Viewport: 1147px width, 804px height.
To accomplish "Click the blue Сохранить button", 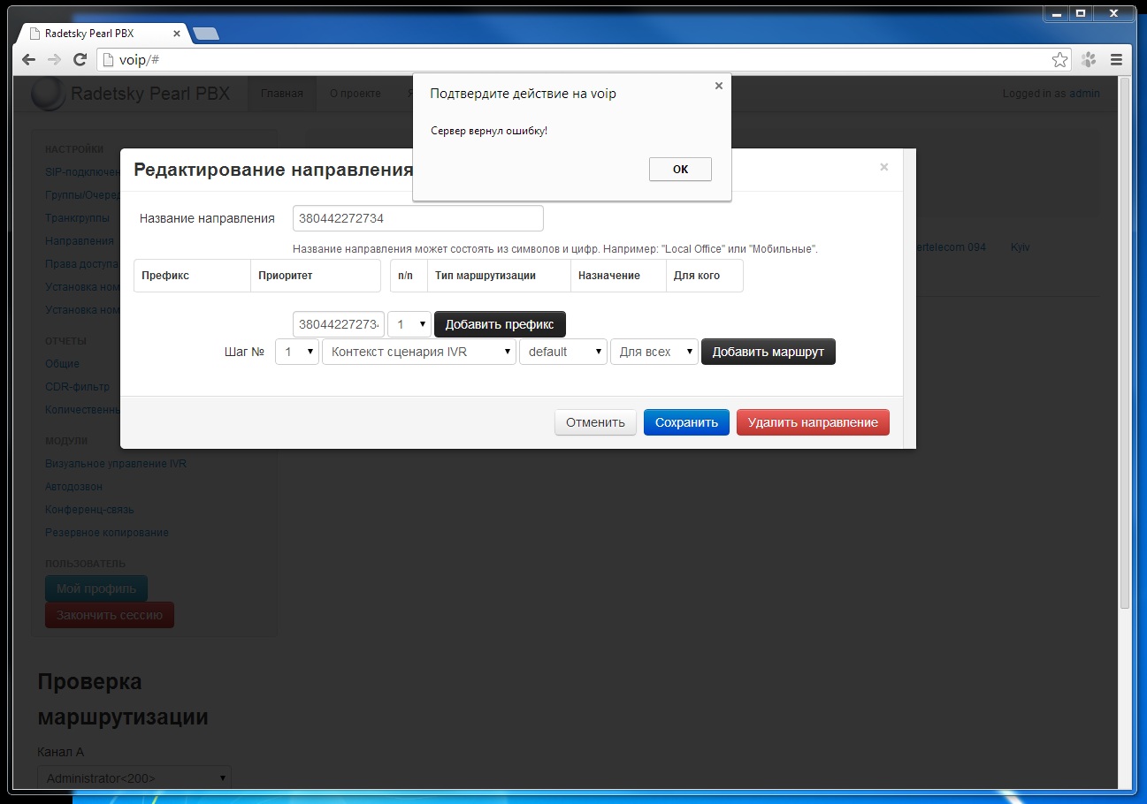I will pos(686,422).
